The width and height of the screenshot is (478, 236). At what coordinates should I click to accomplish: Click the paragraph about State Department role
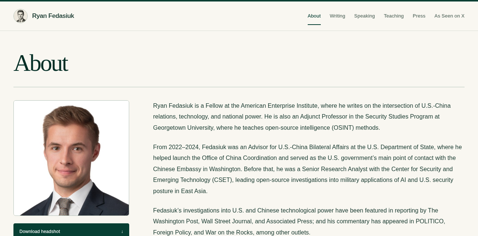[308, 169]
